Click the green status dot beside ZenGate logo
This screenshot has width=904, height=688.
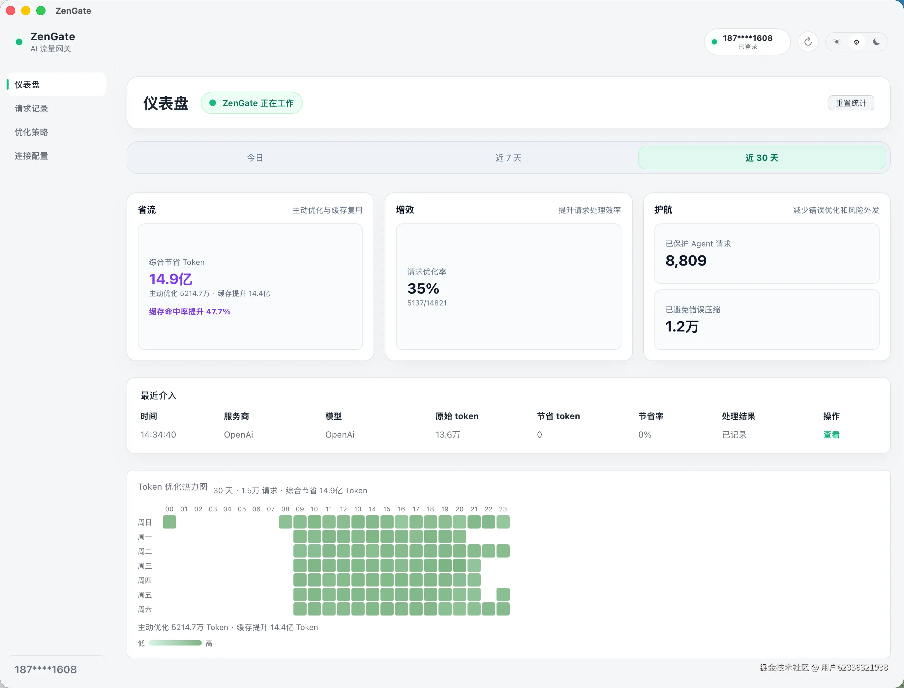[x=19, y=42]
